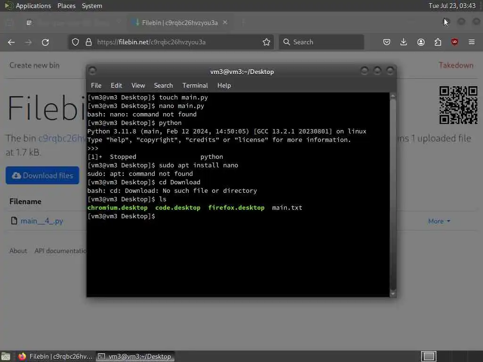Viewport: 483px width, 362px height.
Task: Bookmark this page with the star
Action: pyautogui.click(x=266, y=42)
